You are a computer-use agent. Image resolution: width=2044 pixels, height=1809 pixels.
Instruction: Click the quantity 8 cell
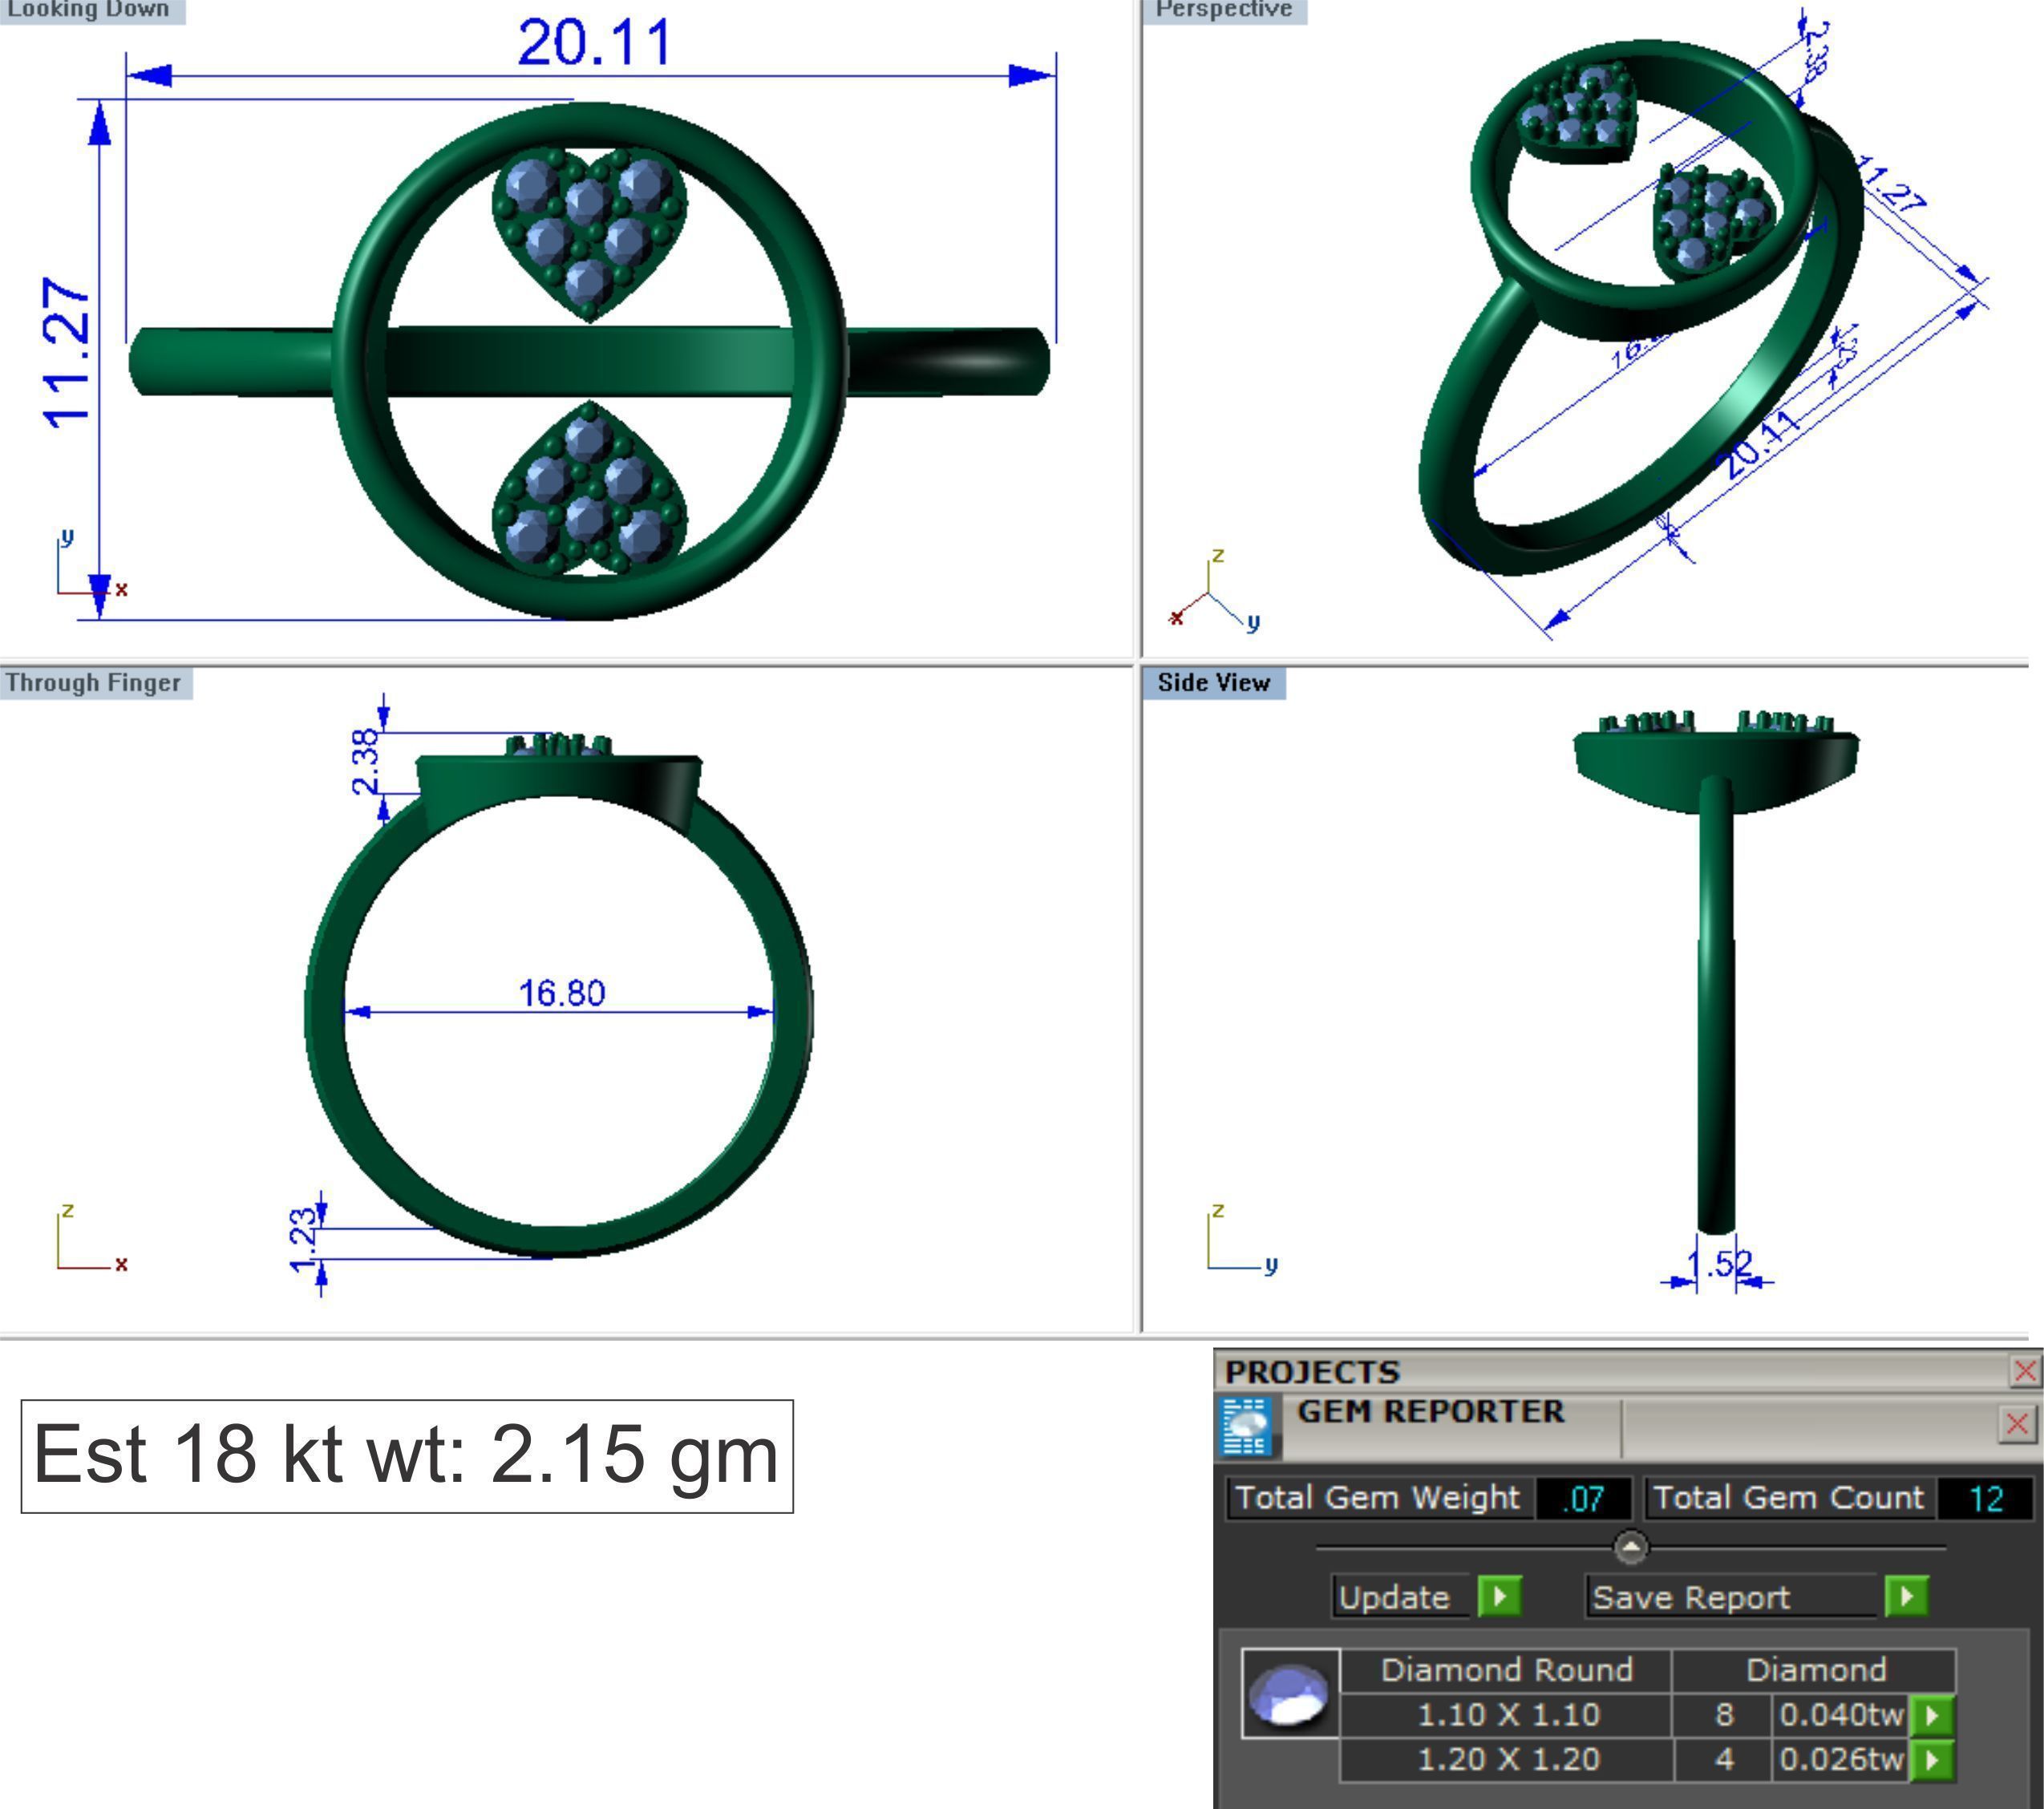pos(1724,1715)
